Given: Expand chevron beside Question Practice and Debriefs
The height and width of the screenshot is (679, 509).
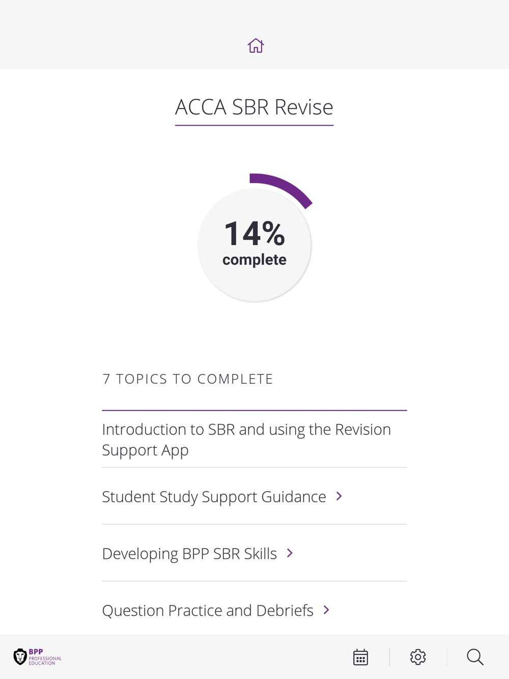Looking at the screenshot, I should tap(326, 610).
